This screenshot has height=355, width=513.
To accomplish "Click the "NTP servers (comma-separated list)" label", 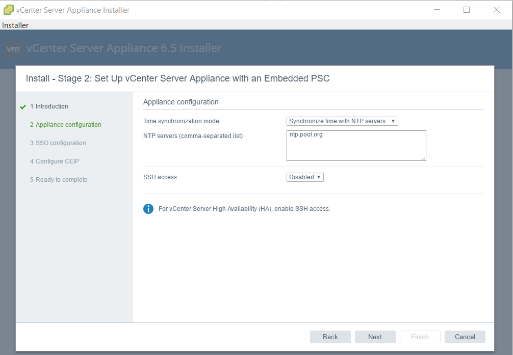I will point(193,136).
